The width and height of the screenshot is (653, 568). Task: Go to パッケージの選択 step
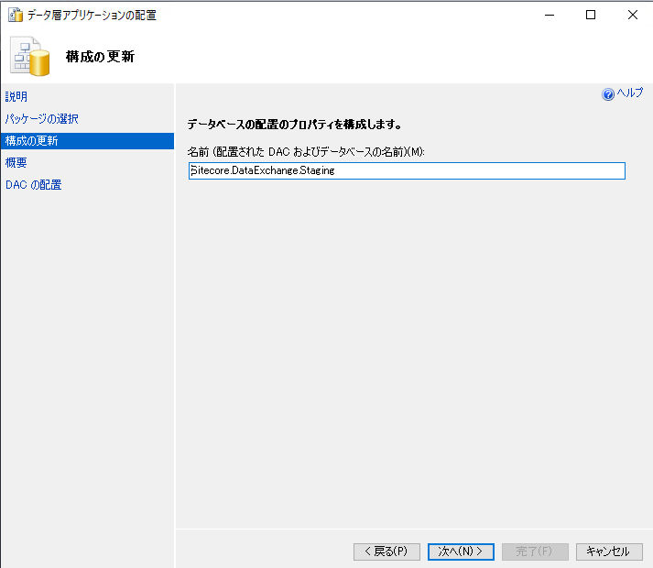click(41, 119)
